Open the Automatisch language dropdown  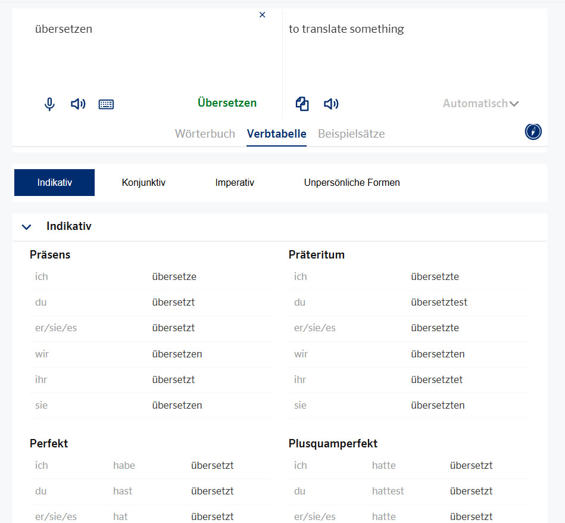(480, 104)
